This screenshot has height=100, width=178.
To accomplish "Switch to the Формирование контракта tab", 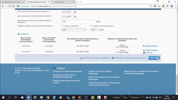I will coord(38,2).
